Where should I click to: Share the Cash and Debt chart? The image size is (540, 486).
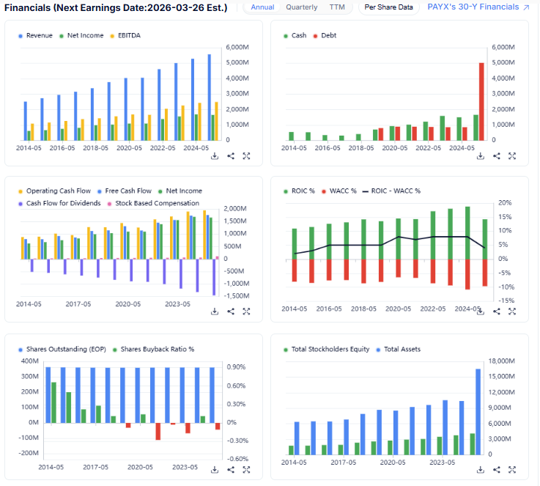click(x=497, y=155)
